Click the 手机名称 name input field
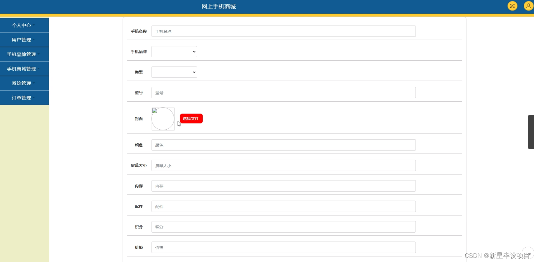The width and height of the screenshot is (534, 262). 283,31
